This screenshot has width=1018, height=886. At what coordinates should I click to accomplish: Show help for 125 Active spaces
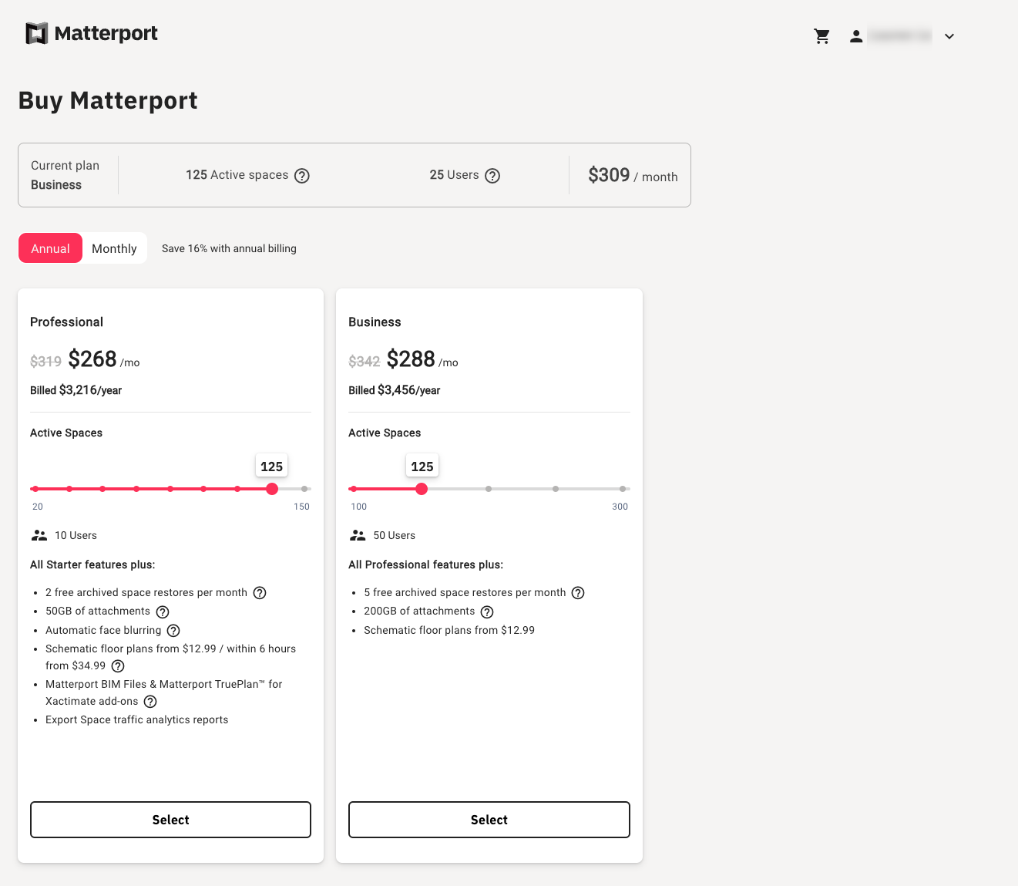coord(302,176)
